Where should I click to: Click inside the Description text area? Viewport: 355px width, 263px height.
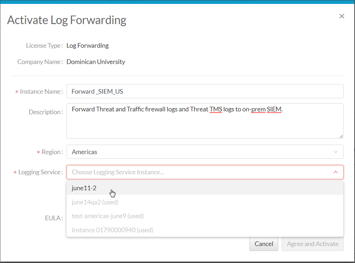click(x=205, y=121)
